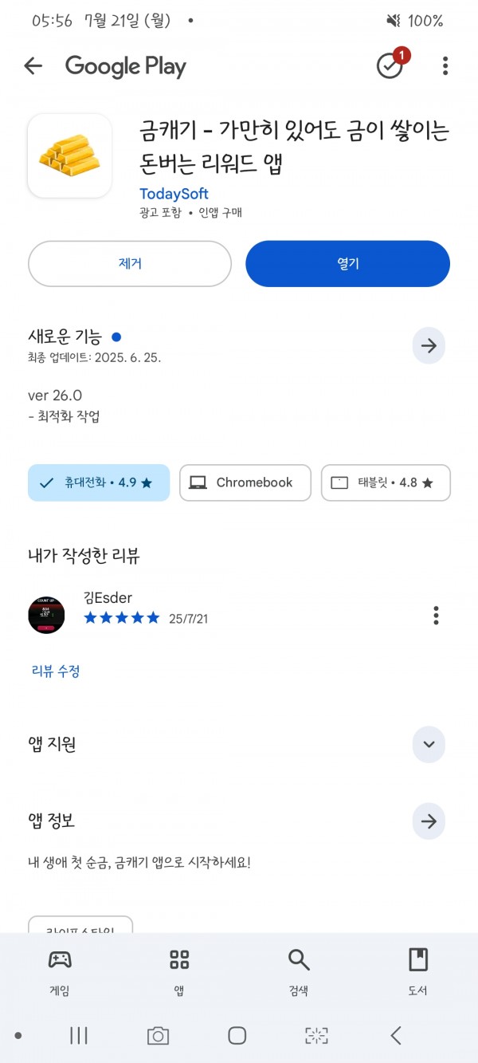Switch to the 앱 tab
The image size is (478, 1063).
tap(179, 973)
